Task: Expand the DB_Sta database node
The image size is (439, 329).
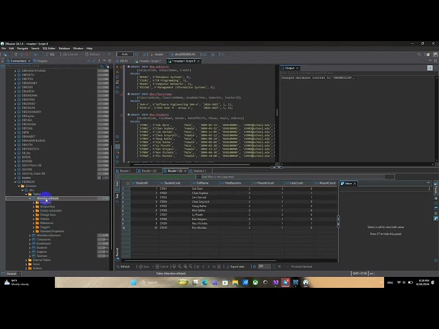Action: [x=15, y=153]
